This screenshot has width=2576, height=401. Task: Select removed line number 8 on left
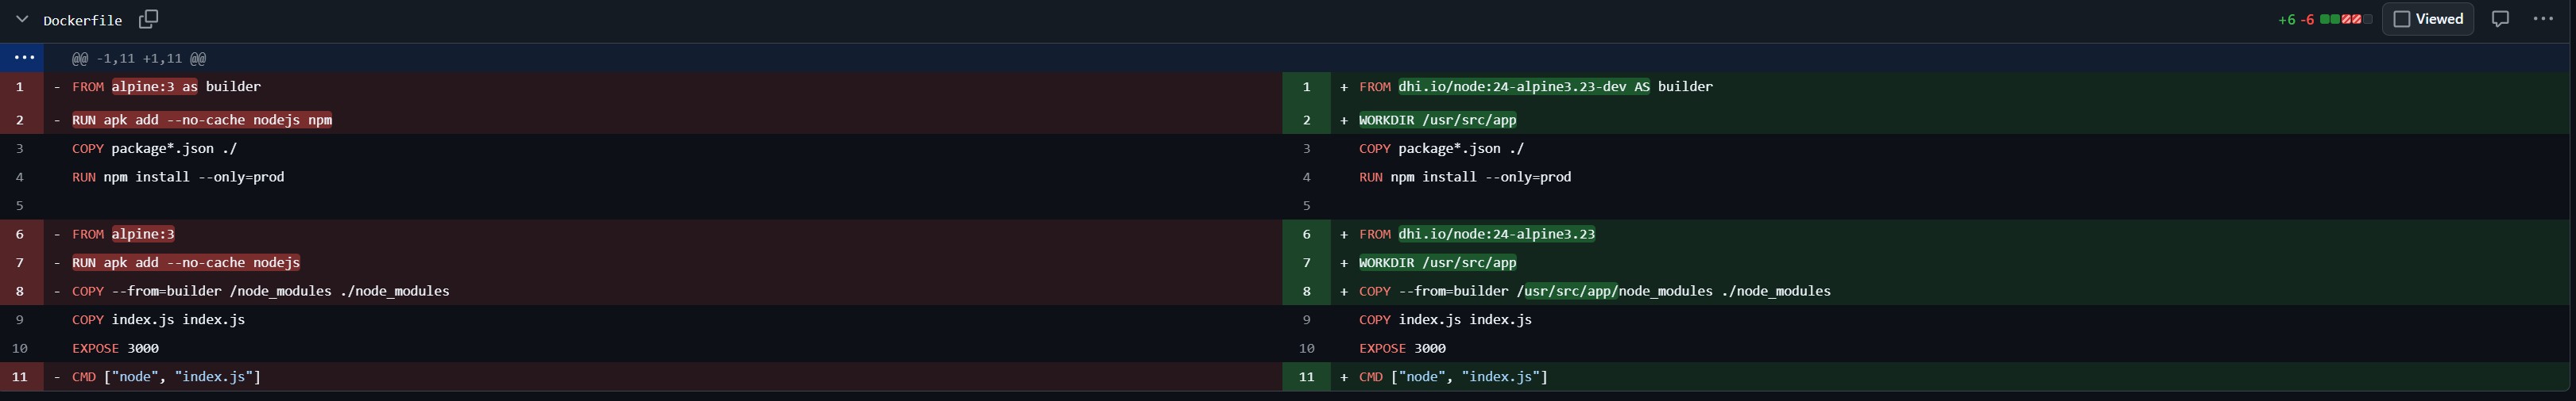click(x=20, y=292)
